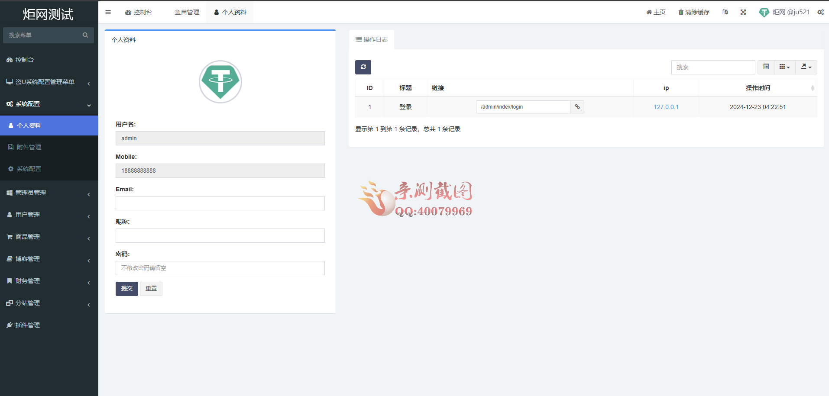Click the IP address 127.0.0.1 link

666,106
